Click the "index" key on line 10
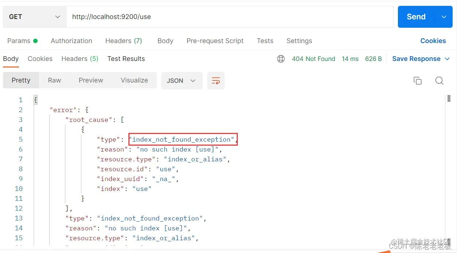 click(111, 188)
